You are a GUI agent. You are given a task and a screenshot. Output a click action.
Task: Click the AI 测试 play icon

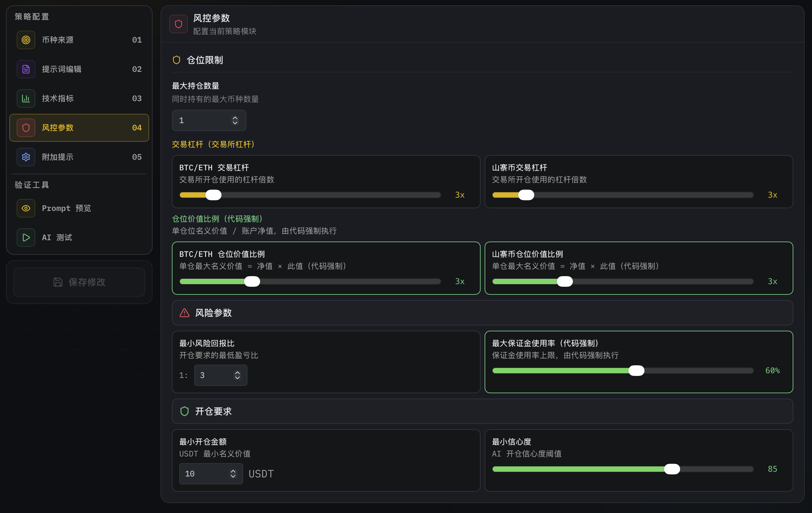tap(26, 238)
